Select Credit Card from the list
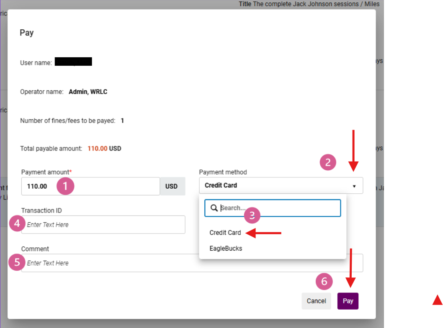Image resolution: width=443 pixels, height=328 pixels. point(225,233)
